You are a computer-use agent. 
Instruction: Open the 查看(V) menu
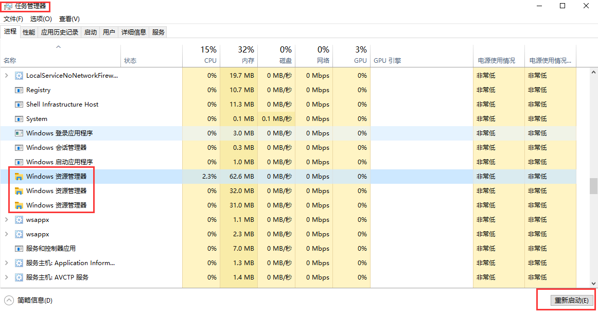click(x=69, y=19)
